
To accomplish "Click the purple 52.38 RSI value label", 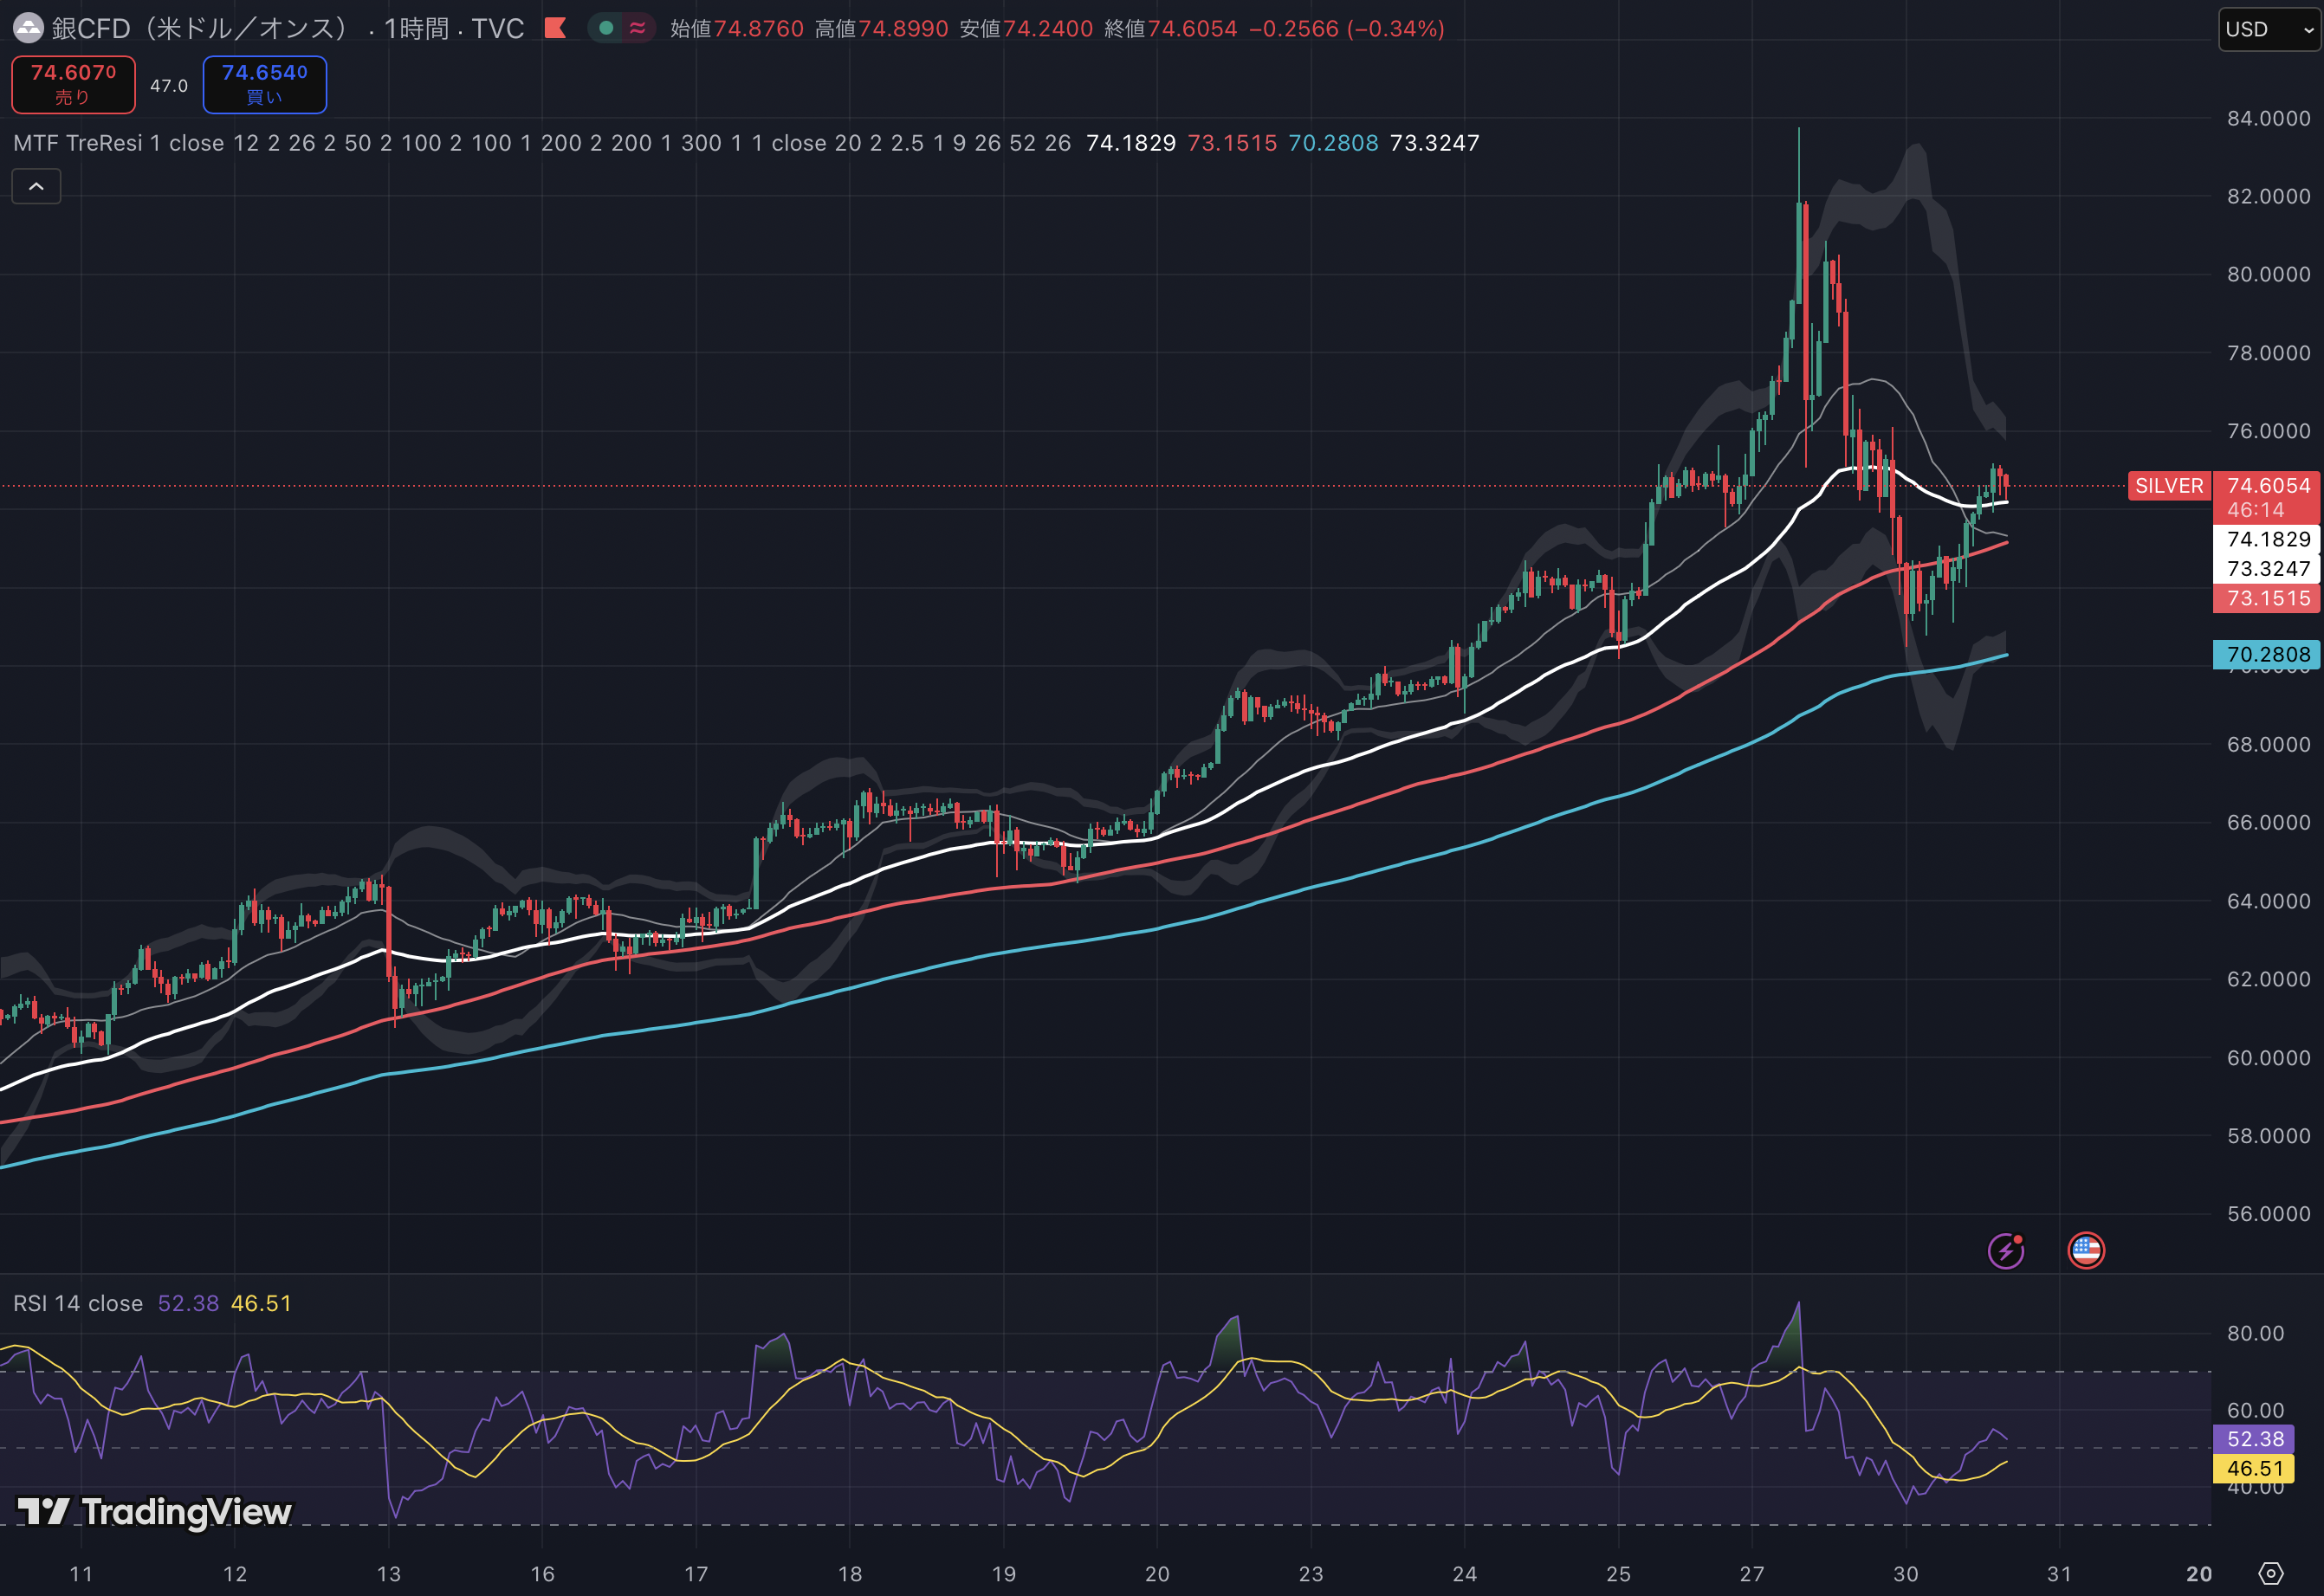I will pyautogui.click(x=2254, y=1438).
